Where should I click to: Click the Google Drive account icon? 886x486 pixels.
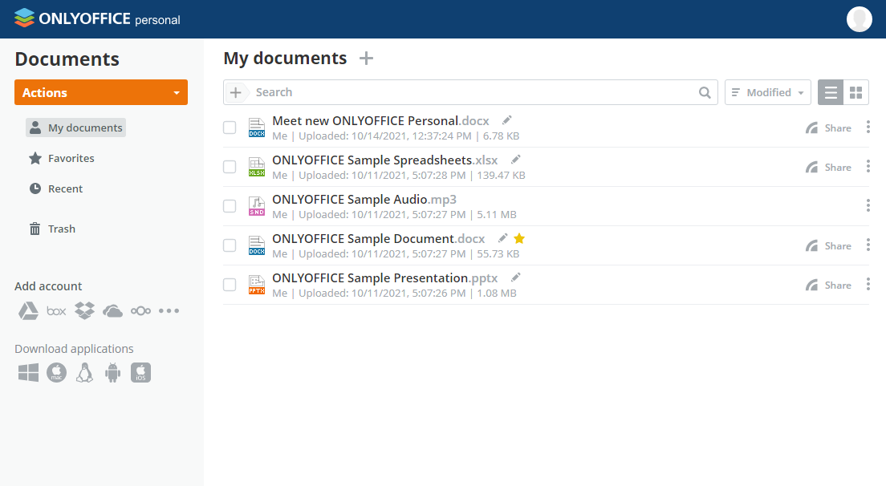(x=29, y=311)
